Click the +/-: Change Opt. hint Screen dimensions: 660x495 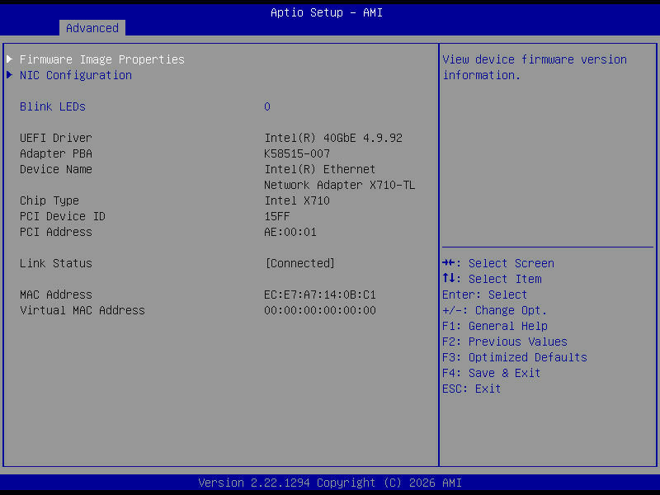point(494,310)
